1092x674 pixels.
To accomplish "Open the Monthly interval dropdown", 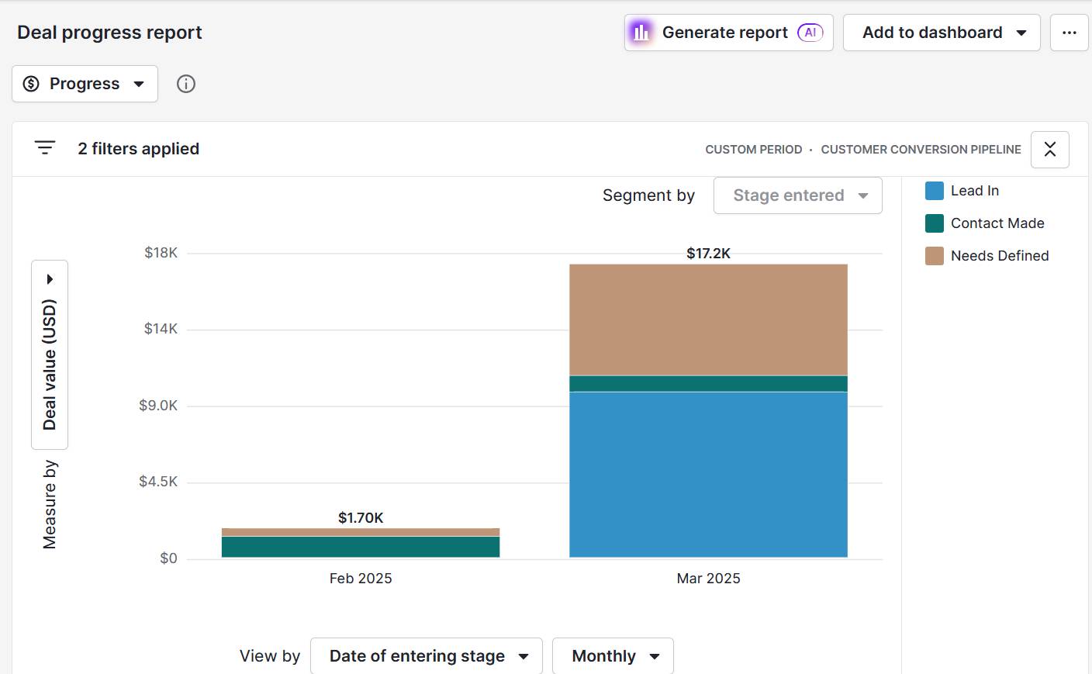I will point(613,655).
